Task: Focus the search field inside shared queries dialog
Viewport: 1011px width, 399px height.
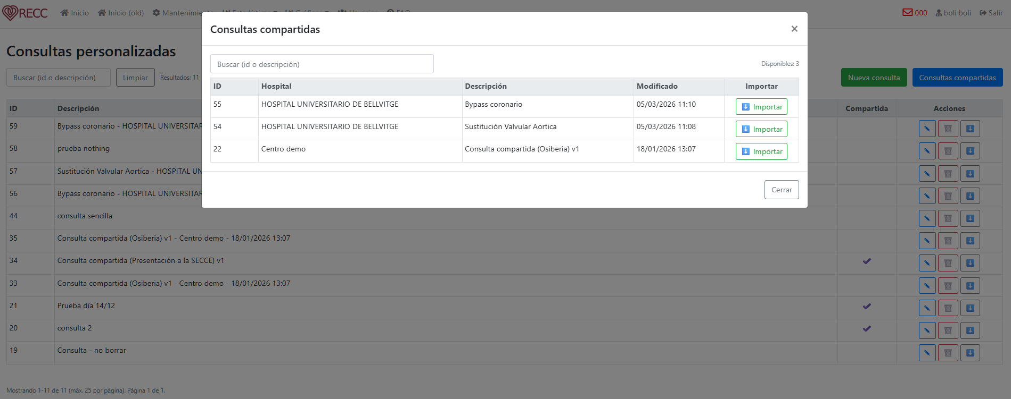Action: click(322, 64)
